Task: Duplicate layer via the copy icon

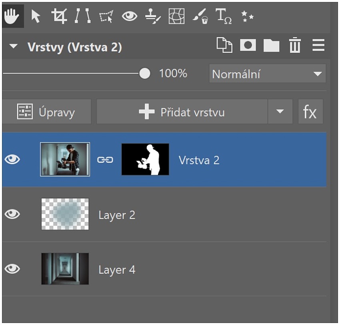Action: (224, 45)
